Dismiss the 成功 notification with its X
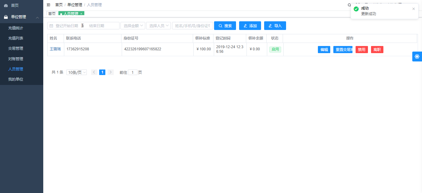The width and height of the screenshot is (422, 193). click(414, 9)
